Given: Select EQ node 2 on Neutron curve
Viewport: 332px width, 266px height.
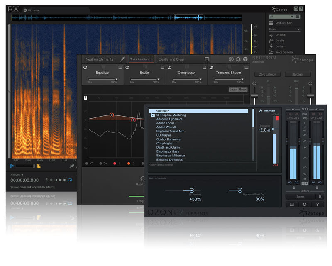Looking at the screenshot, I should tap(112, 115).
